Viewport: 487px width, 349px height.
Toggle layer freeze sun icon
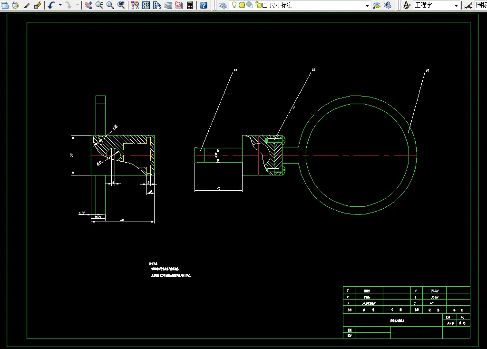click(x=242, y=5)
